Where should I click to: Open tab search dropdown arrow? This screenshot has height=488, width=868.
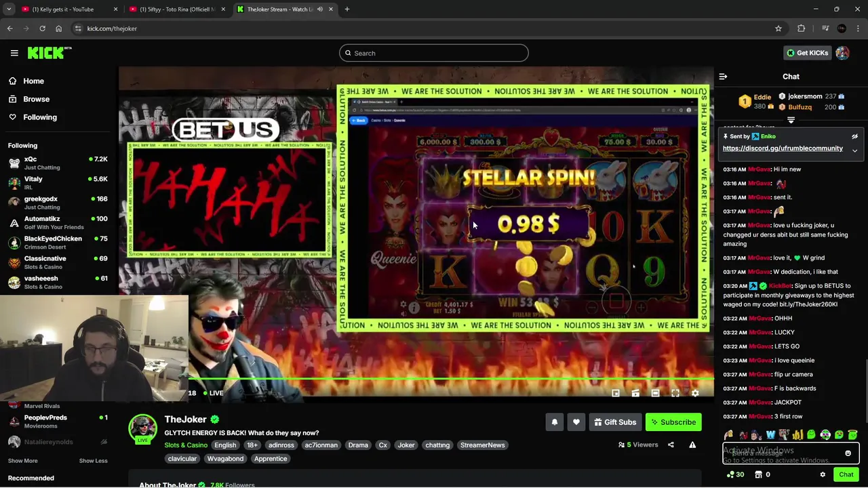[8, 9]
